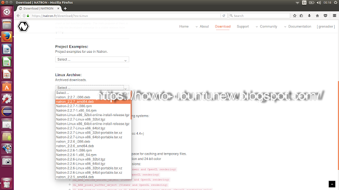Launch LibreOffice Writer from the launcher

(x=7, y=49)
